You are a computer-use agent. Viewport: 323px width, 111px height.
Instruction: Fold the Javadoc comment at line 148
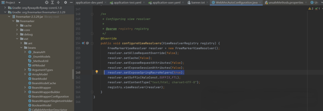point(92,14)
